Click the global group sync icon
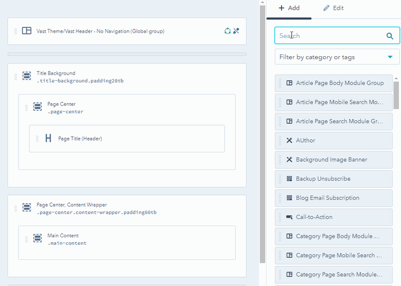This screenshot has height=286, width=401. point(227,31)
